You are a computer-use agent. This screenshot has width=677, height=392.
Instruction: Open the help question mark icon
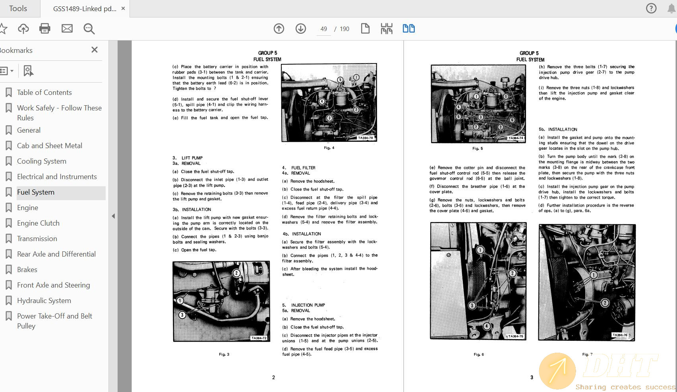click(x=651, y=8)
